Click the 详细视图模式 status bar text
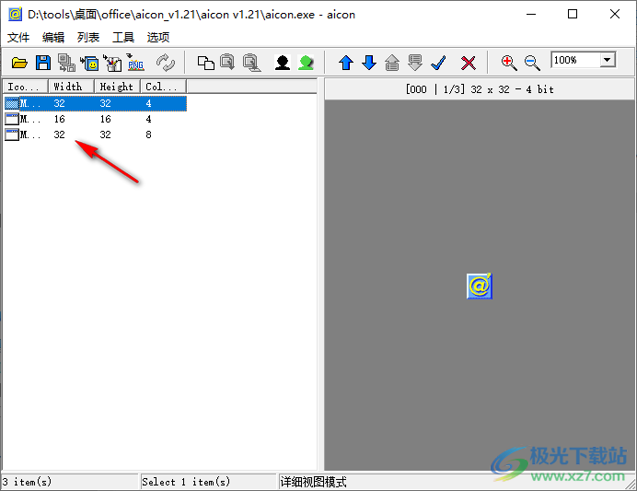Viewport: 637px width, 491px height. pos(313,482)
